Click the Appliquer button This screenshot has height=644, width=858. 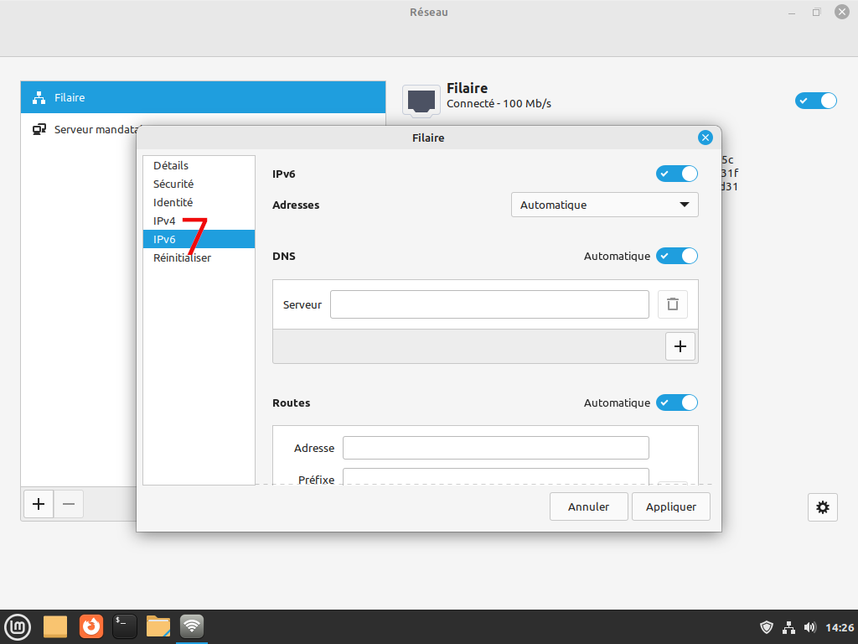coord(671,506)
